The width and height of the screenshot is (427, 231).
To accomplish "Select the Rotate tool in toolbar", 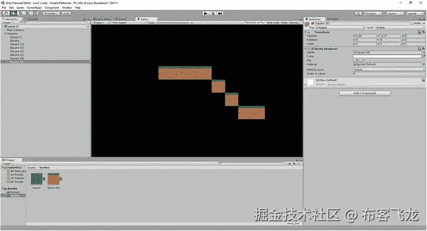I will tap(20, 13).
